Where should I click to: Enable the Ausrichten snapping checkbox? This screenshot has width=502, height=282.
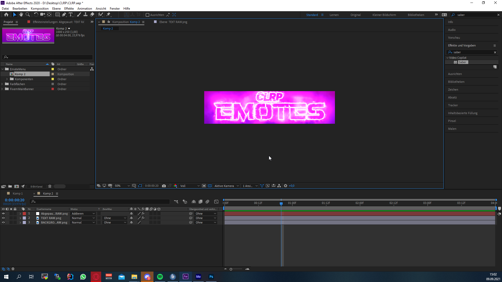(x=147, y=15)
